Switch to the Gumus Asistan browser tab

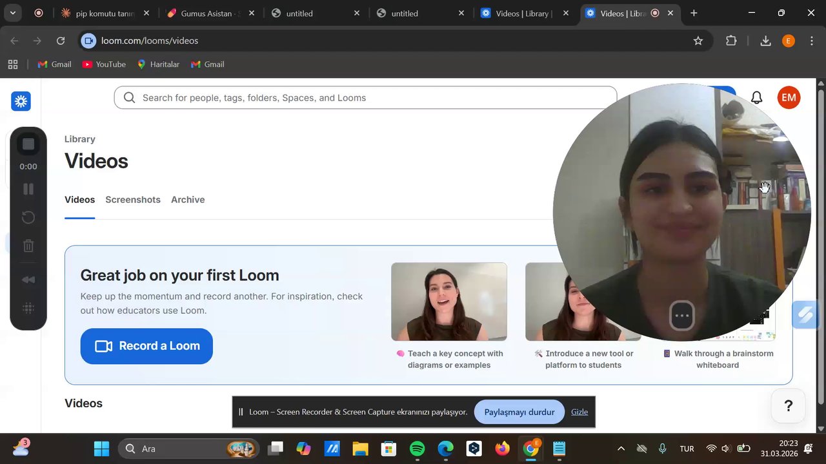tap(210, 13)
